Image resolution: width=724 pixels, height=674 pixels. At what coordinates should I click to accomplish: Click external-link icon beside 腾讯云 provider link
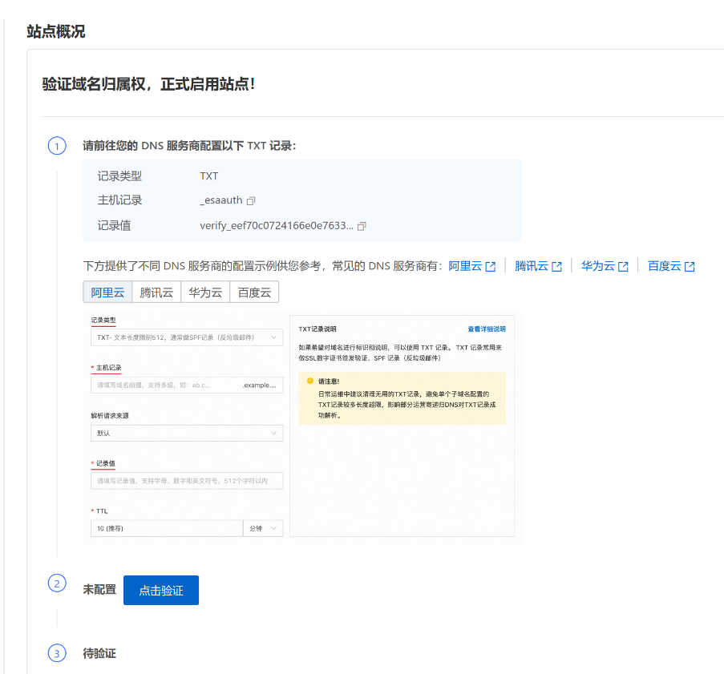[556, 267]
